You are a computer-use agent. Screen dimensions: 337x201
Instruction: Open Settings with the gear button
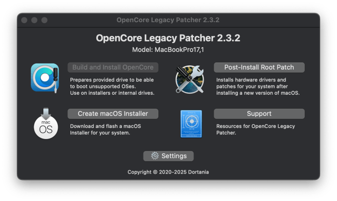168,156
